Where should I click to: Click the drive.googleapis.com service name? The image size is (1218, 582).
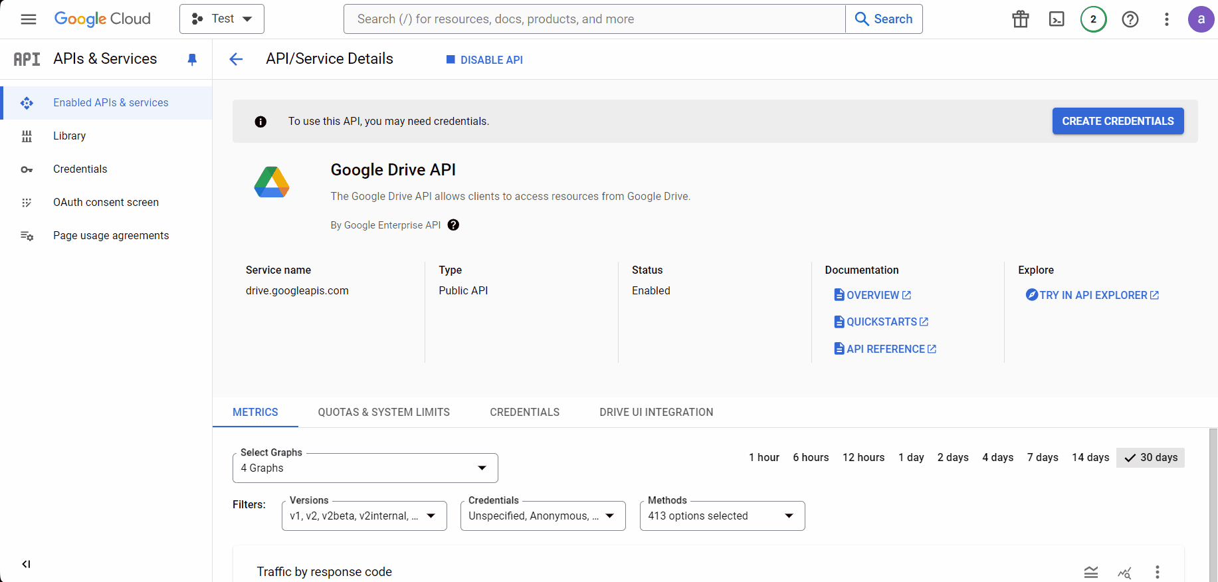(x=297, y=290)
